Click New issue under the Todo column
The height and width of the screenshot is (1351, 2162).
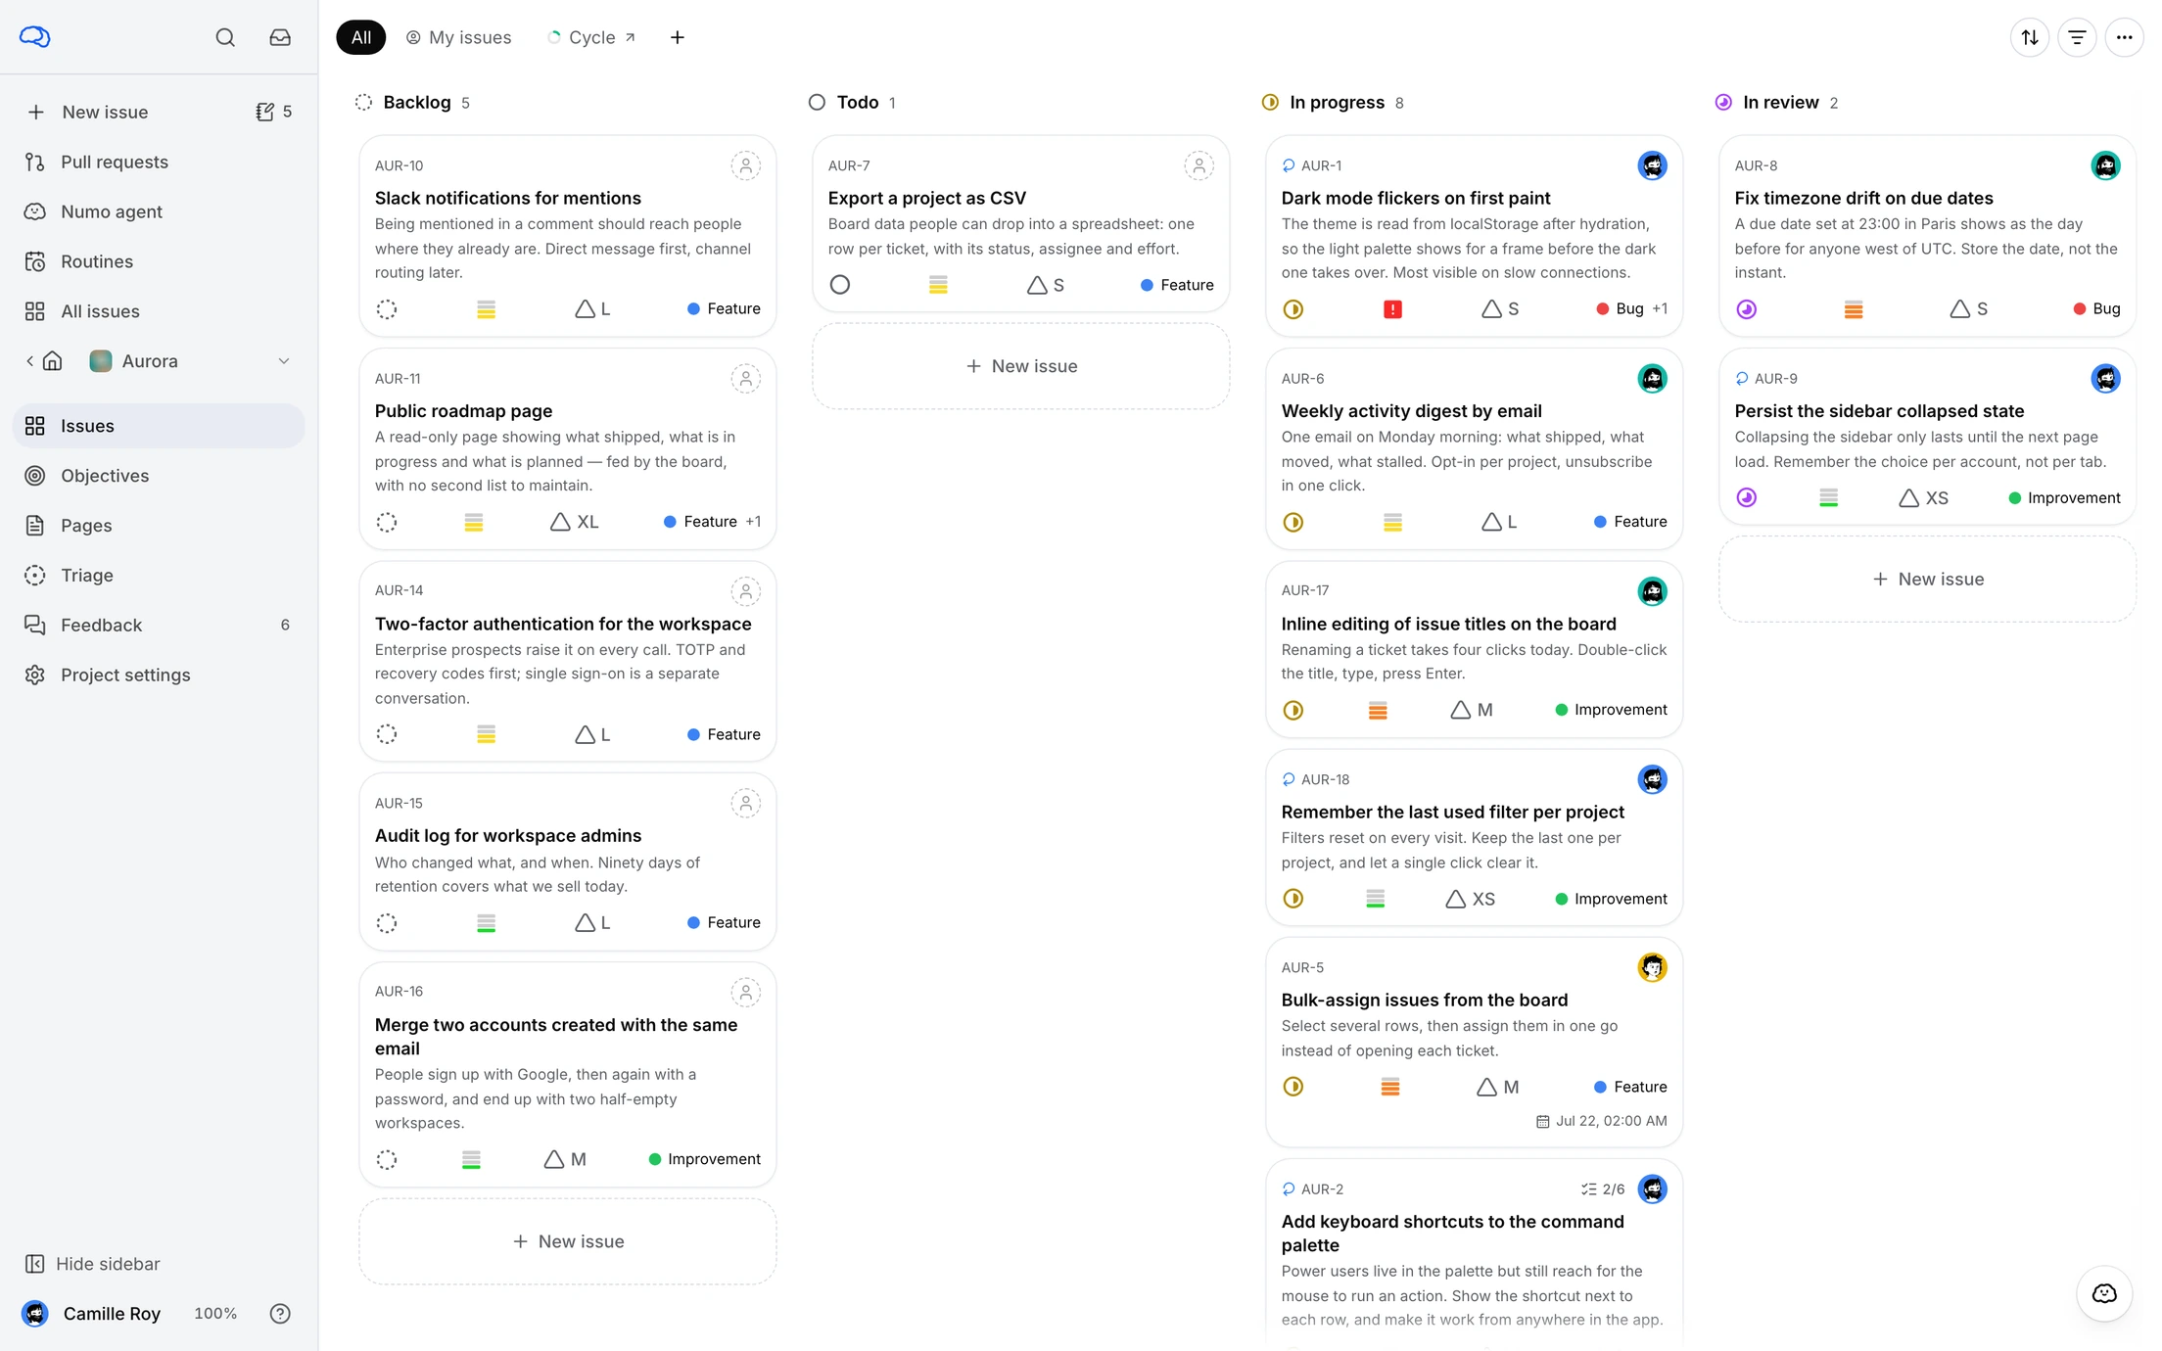pos(1021,366)
